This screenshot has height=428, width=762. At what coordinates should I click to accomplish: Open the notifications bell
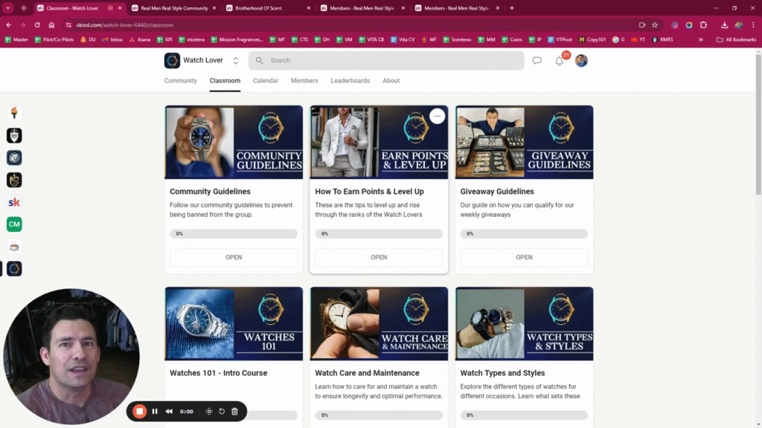(x=560, y=61)
